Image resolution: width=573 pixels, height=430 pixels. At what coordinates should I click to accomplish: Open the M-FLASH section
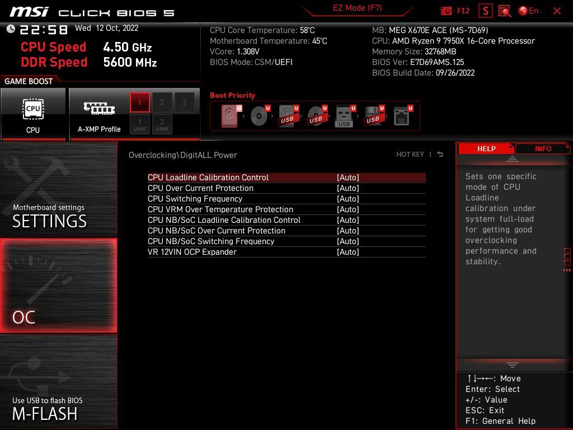(x=58, y=382)
